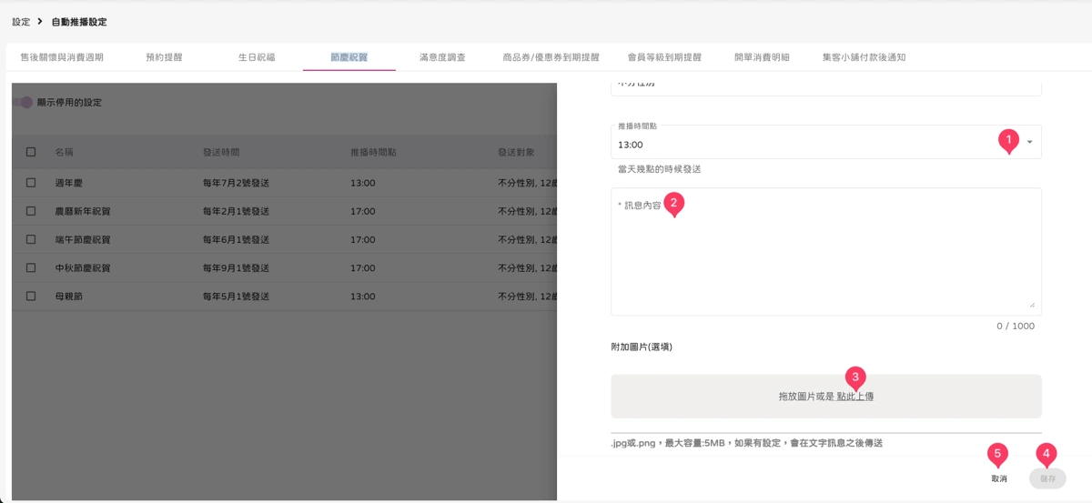Viewport: 1092px width, 503px height.
Task: Click the 發送時間 column header
Action: pos(221,152)
